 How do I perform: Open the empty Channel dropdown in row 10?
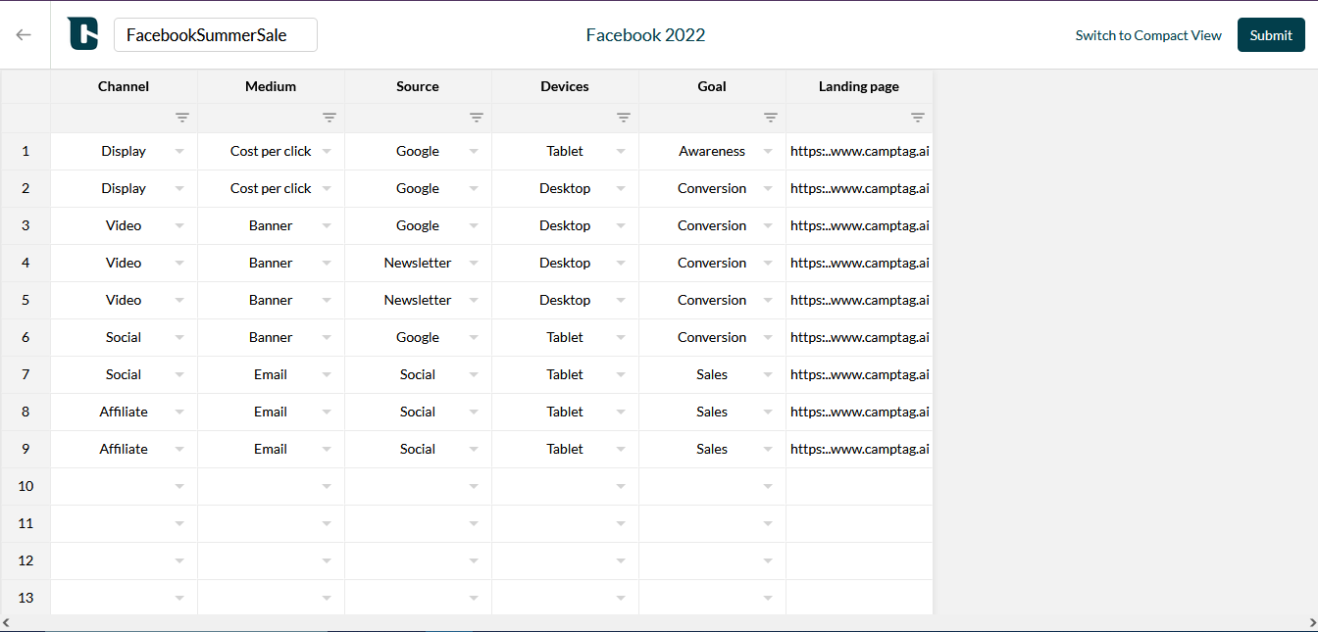(x=179, y=486)
